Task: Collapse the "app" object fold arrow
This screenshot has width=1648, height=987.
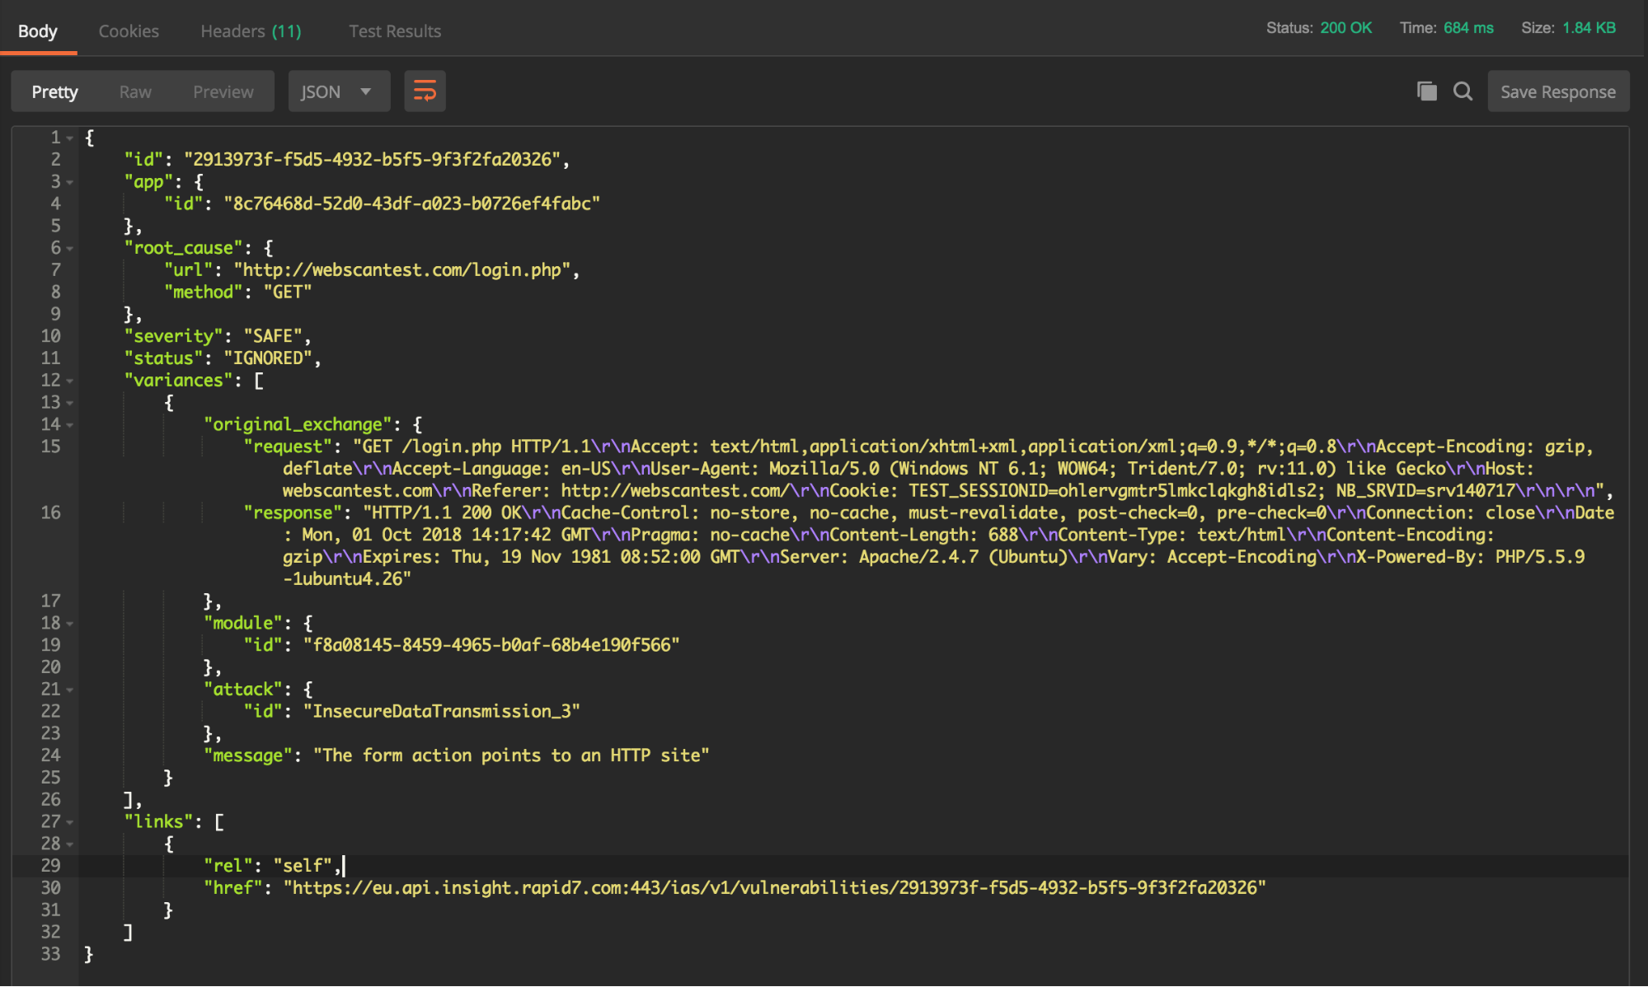Action: (70, 182)
